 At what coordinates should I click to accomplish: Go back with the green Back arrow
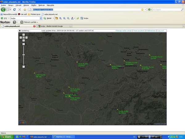(3, 10)
